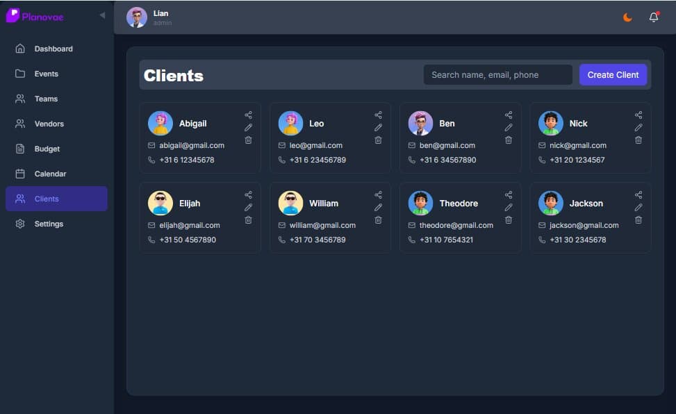Switch to the Vendors section
This screenshot has width=676, height=414.
click(49, 123)
